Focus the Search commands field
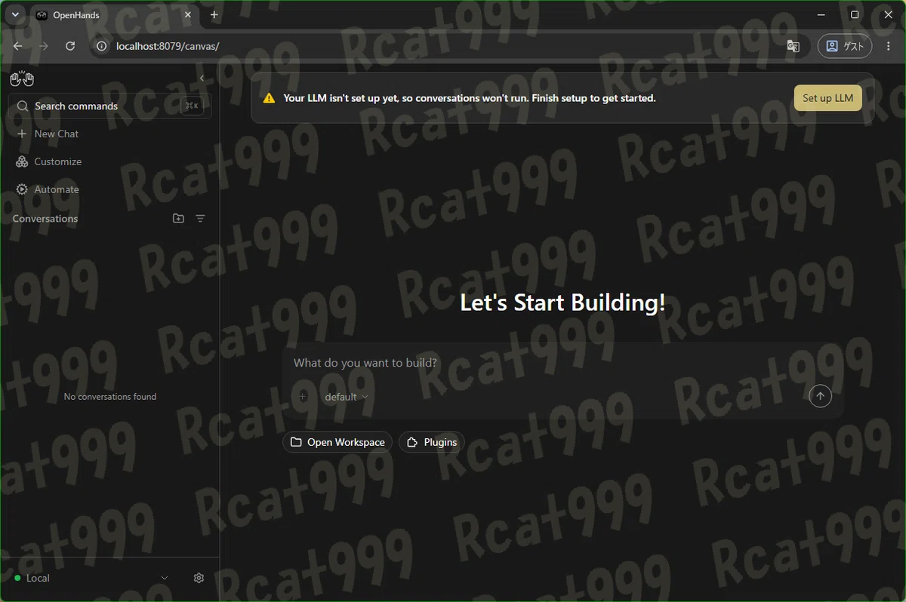This screenshot has width=906, height=602. tap(109, 106)
